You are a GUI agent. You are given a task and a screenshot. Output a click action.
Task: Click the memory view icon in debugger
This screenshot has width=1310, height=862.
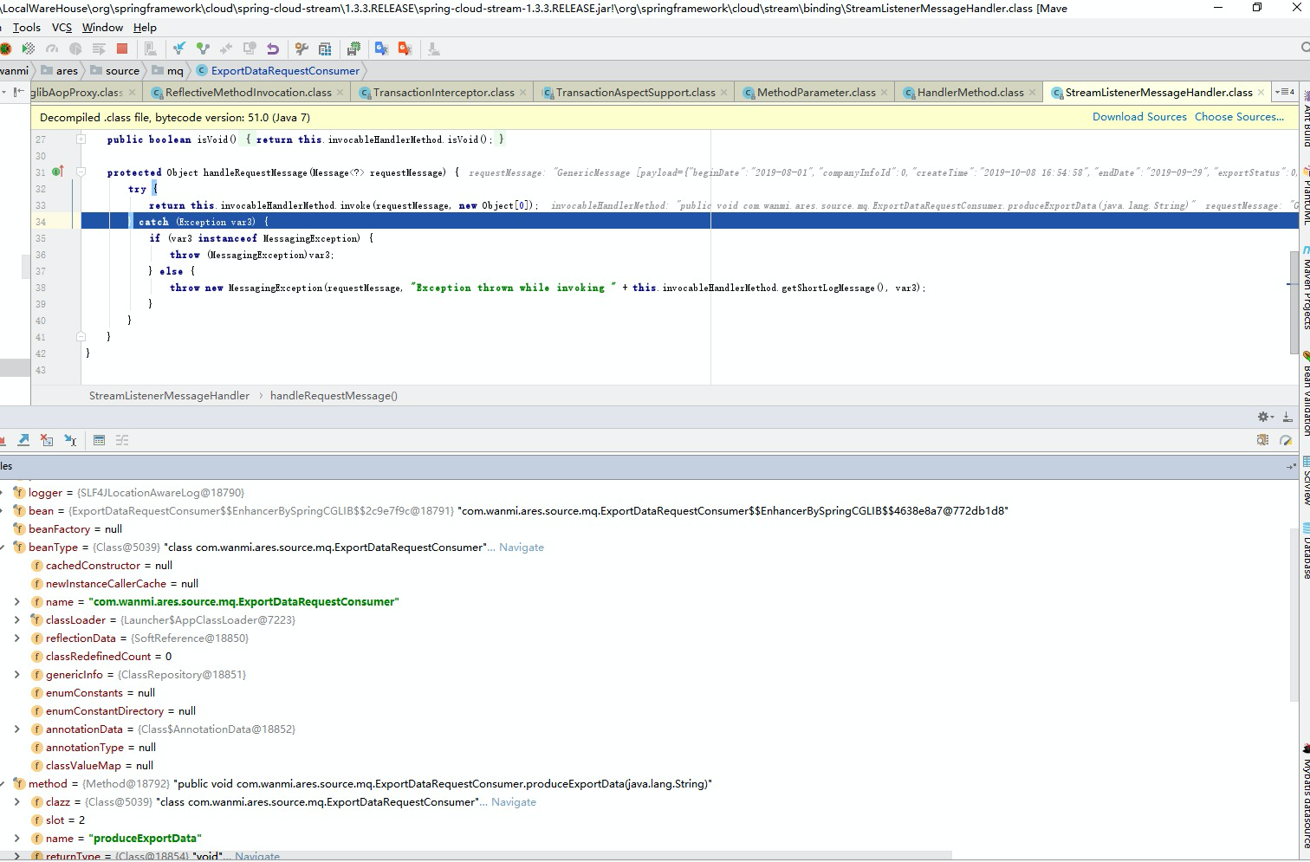(x=1262, y=440)
